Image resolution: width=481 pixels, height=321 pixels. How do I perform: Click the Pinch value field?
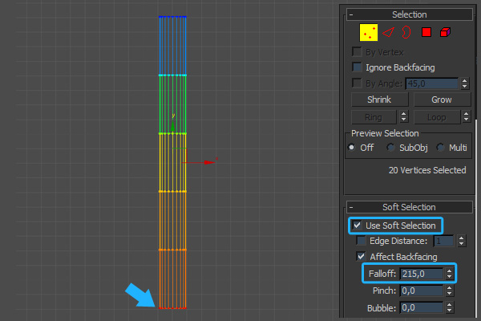[421, 291]
